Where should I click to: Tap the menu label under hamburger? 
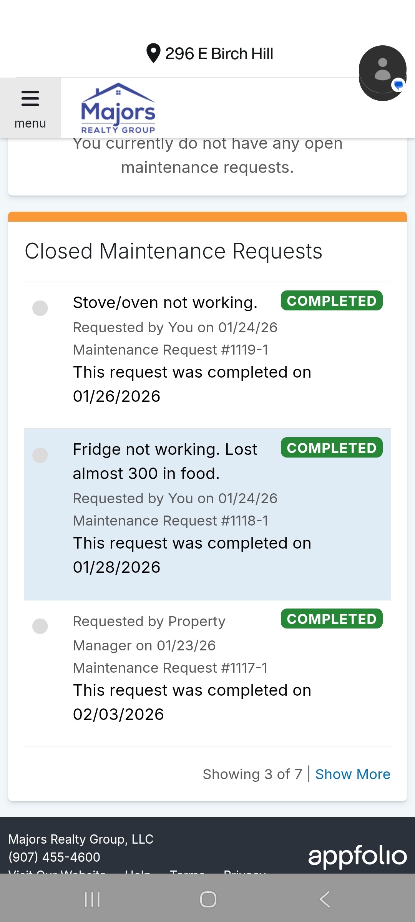point(30,124)
